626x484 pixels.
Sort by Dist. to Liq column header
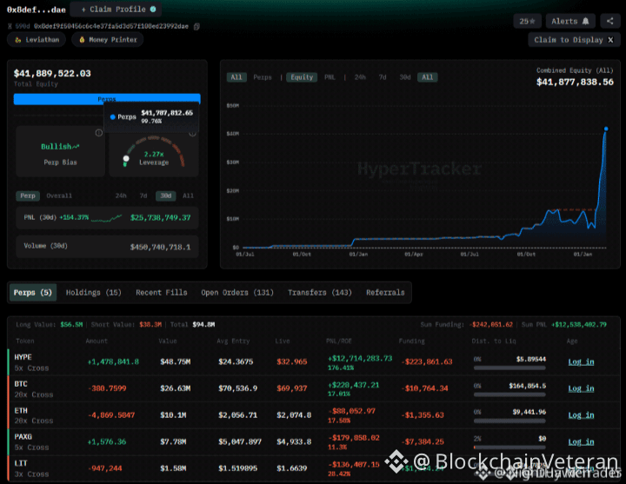[494, 341]
